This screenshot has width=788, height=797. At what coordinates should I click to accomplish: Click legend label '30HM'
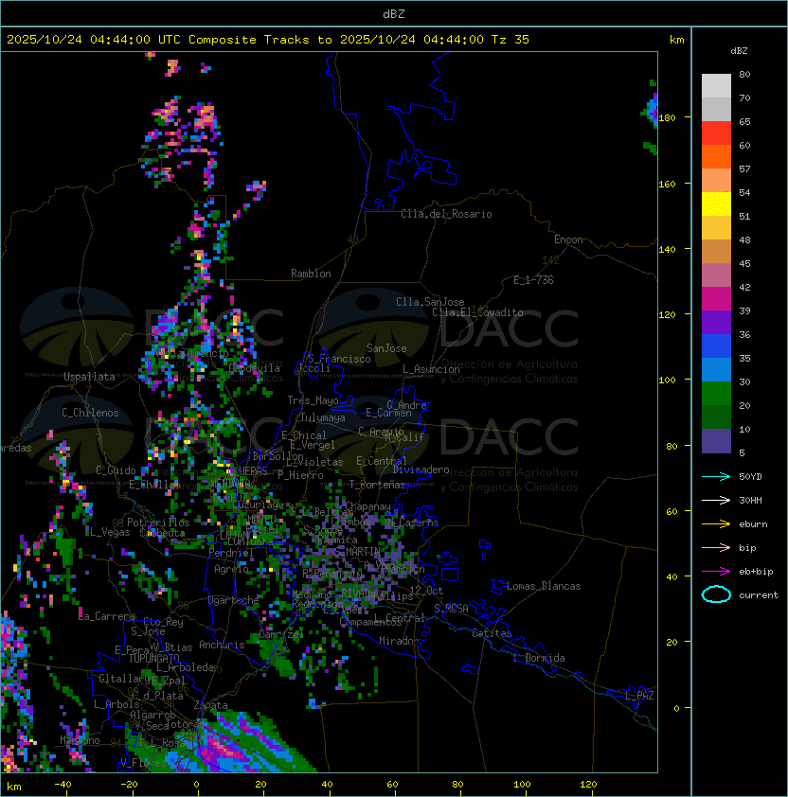point(750,500)
